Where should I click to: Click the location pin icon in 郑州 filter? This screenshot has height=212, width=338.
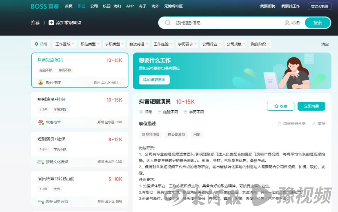click(36, 44)
